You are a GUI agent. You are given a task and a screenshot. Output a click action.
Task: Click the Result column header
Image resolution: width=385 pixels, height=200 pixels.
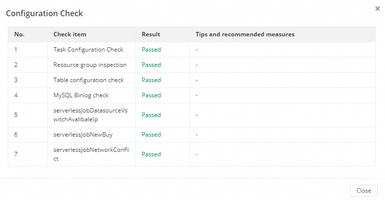pyautogui.click(x=151, y=34)
